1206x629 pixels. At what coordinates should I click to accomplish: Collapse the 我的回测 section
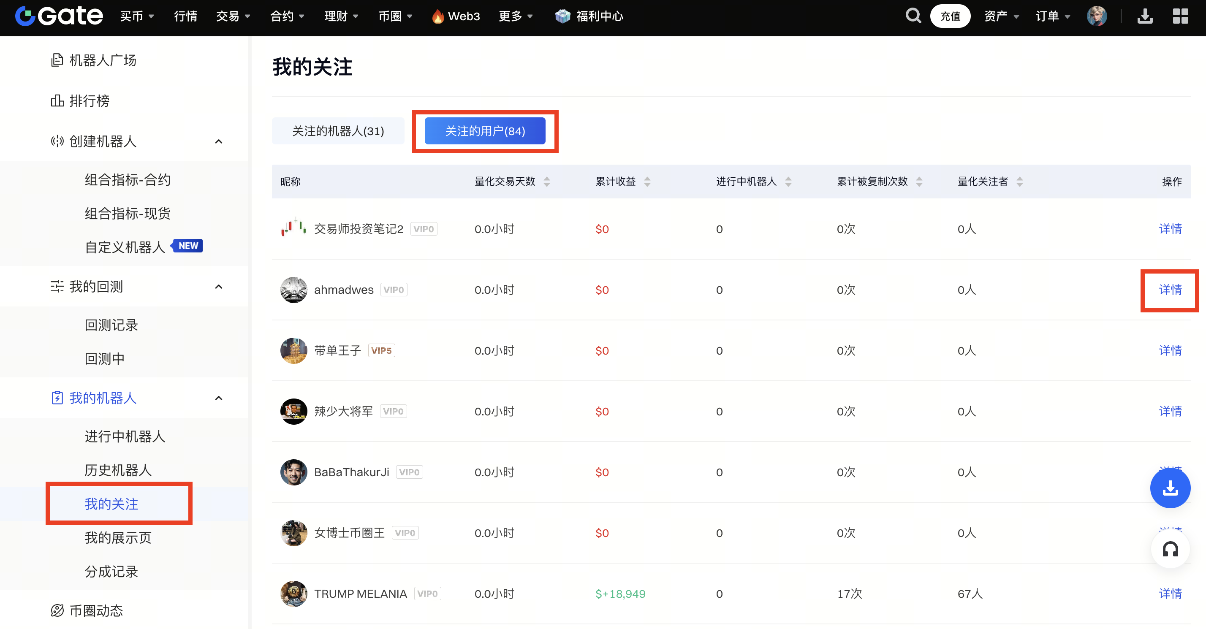[x=219, y=286]
